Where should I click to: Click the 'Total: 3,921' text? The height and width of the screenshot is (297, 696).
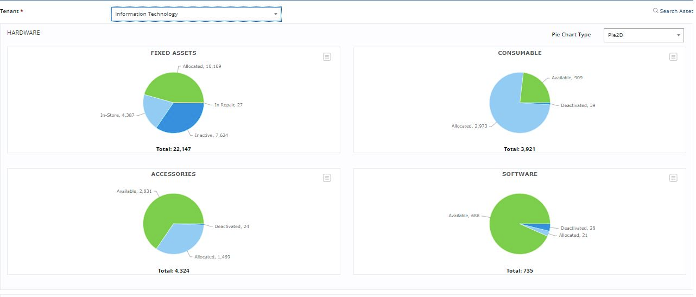tap(520, 149)
